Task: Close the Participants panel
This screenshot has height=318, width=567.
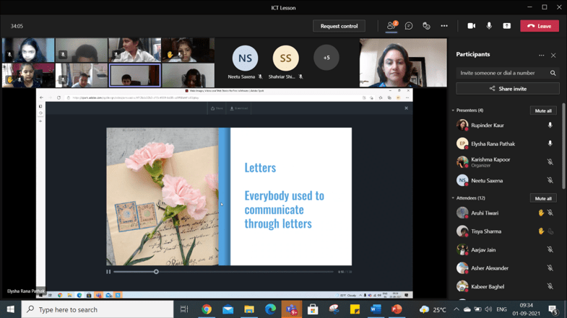Action: (553, 55)
